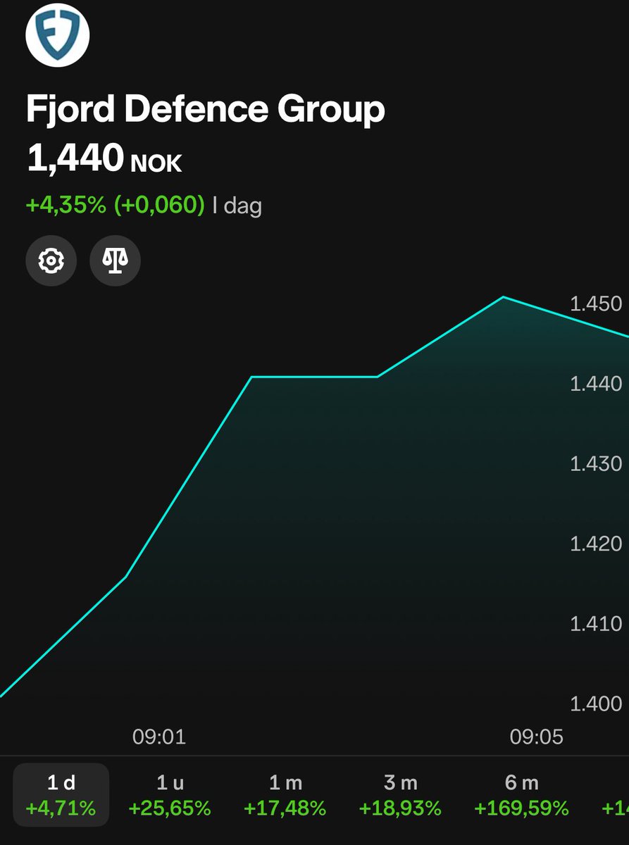
Task: Click the 1.440 axis label
Action: tap(596, 384)
